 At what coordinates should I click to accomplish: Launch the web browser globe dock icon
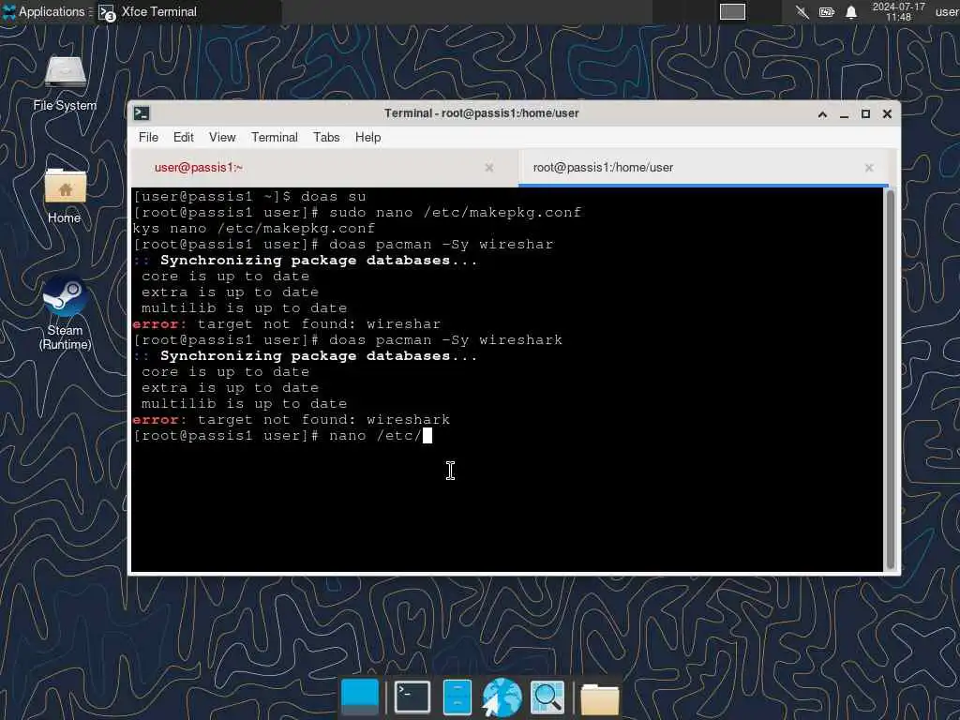pos(502,697)
